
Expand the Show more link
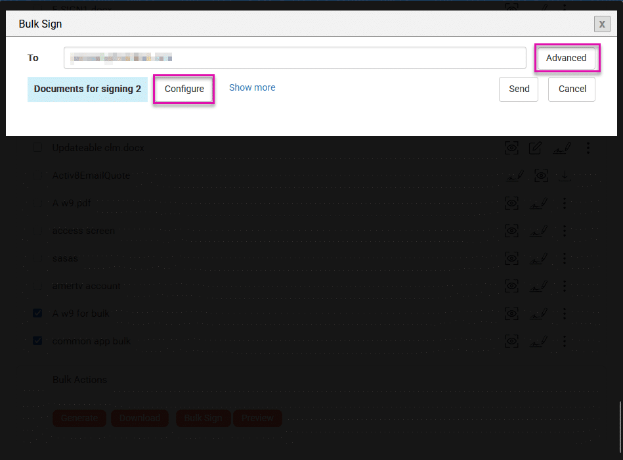pos(252,87)
